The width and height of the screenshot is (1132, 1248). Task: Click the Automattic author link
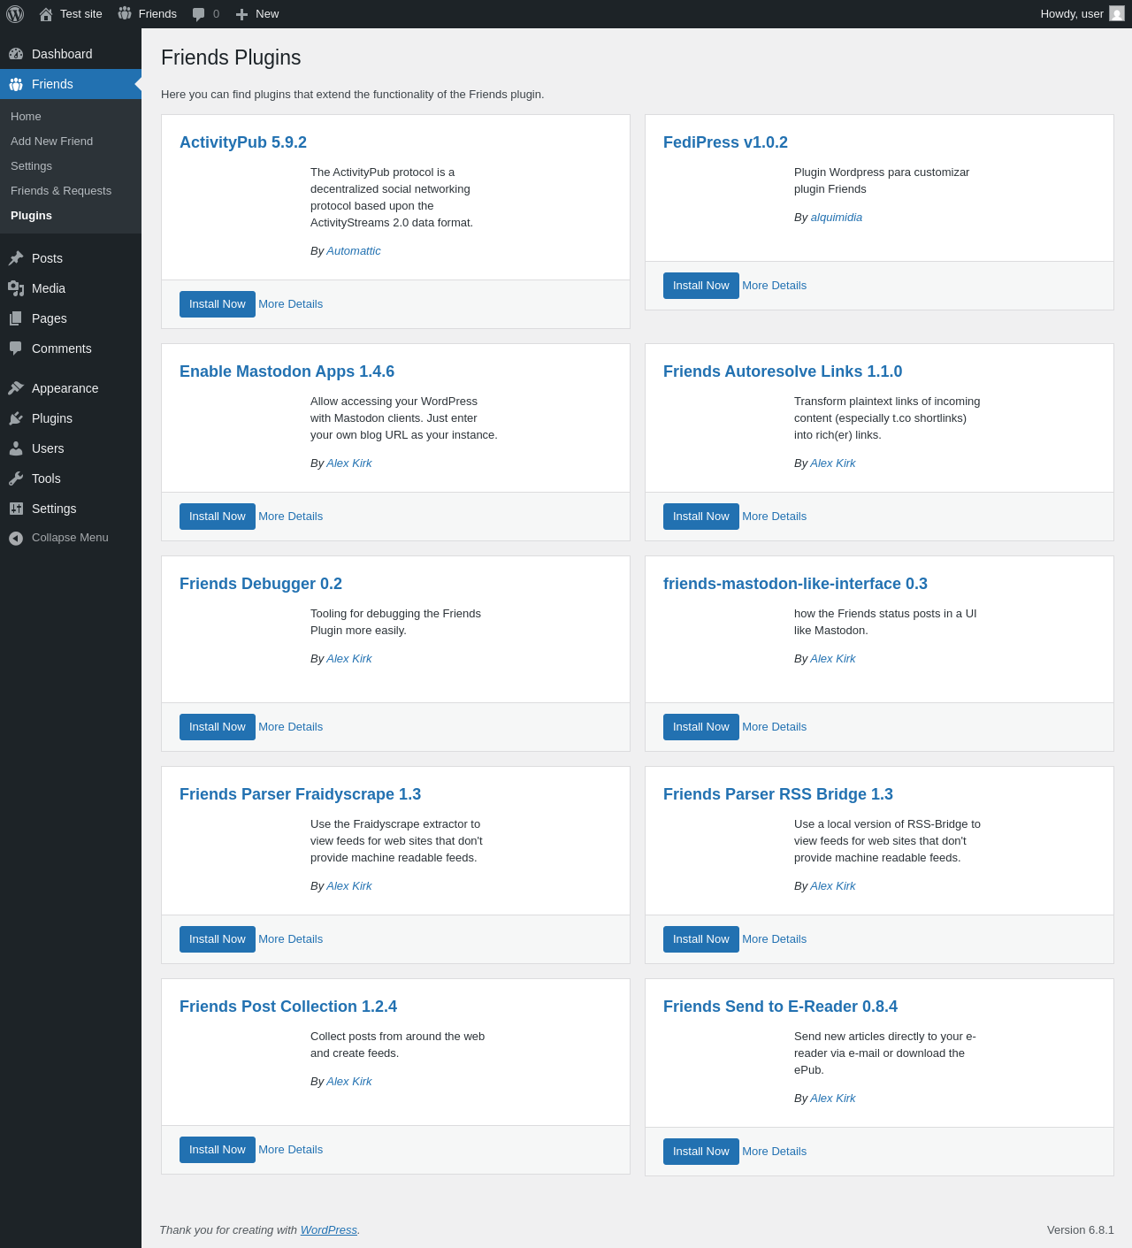coord(354,251)
